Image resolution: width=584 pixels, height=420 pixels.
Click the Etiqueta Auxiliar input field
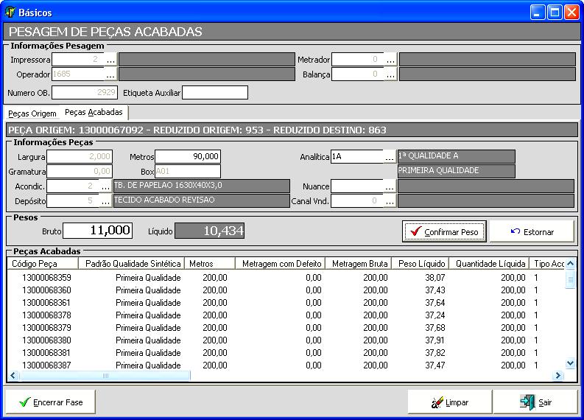point(215,93)
